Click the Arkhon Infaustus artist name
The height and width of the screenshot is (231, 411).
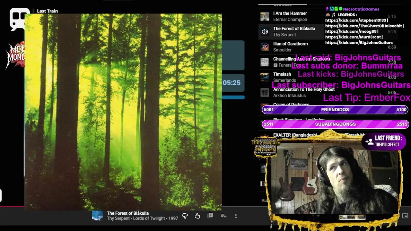click(x=289, y=96)
